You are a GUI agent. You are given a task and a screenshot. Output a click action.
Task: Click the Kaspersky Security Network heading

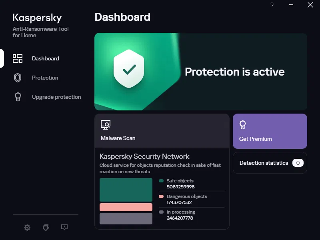pos(144,156)
